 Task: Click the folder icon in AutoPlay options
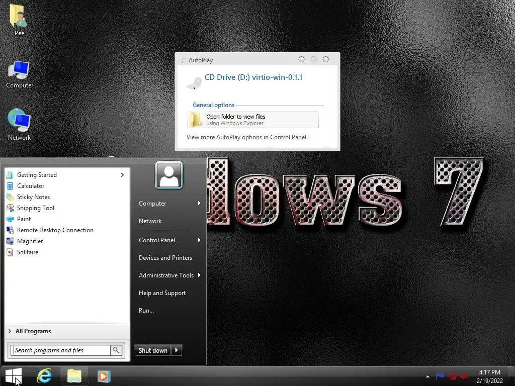(195, 120)
